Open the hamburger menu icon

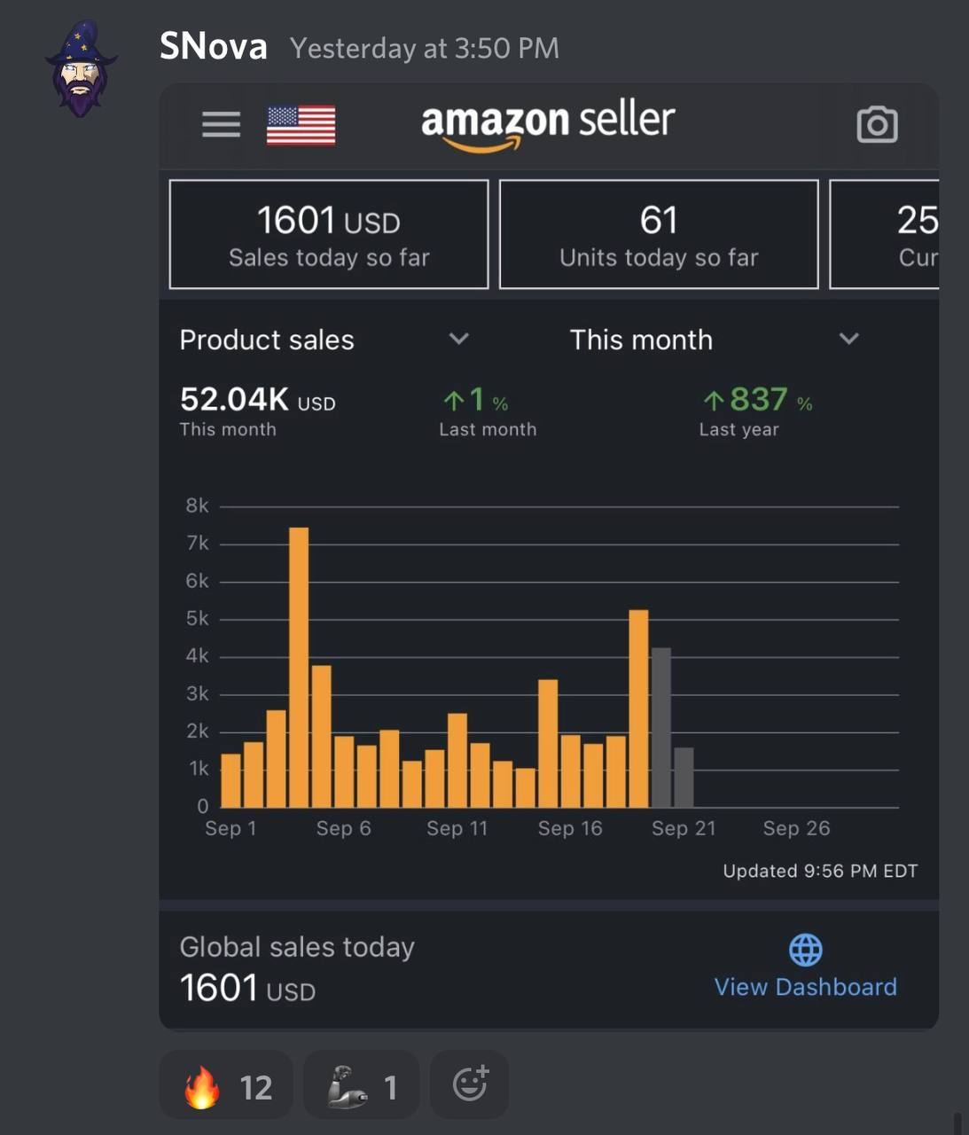tap(221, 124)
